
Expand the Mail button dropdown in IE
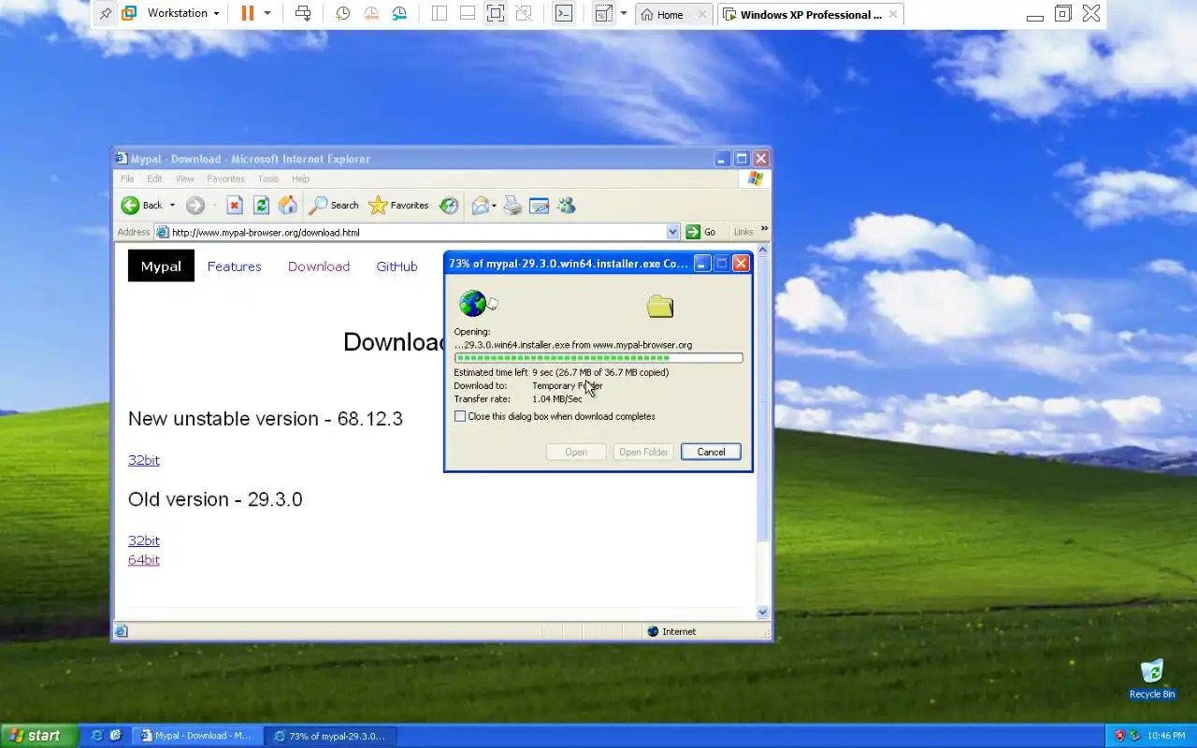click(x=494, y=206)
